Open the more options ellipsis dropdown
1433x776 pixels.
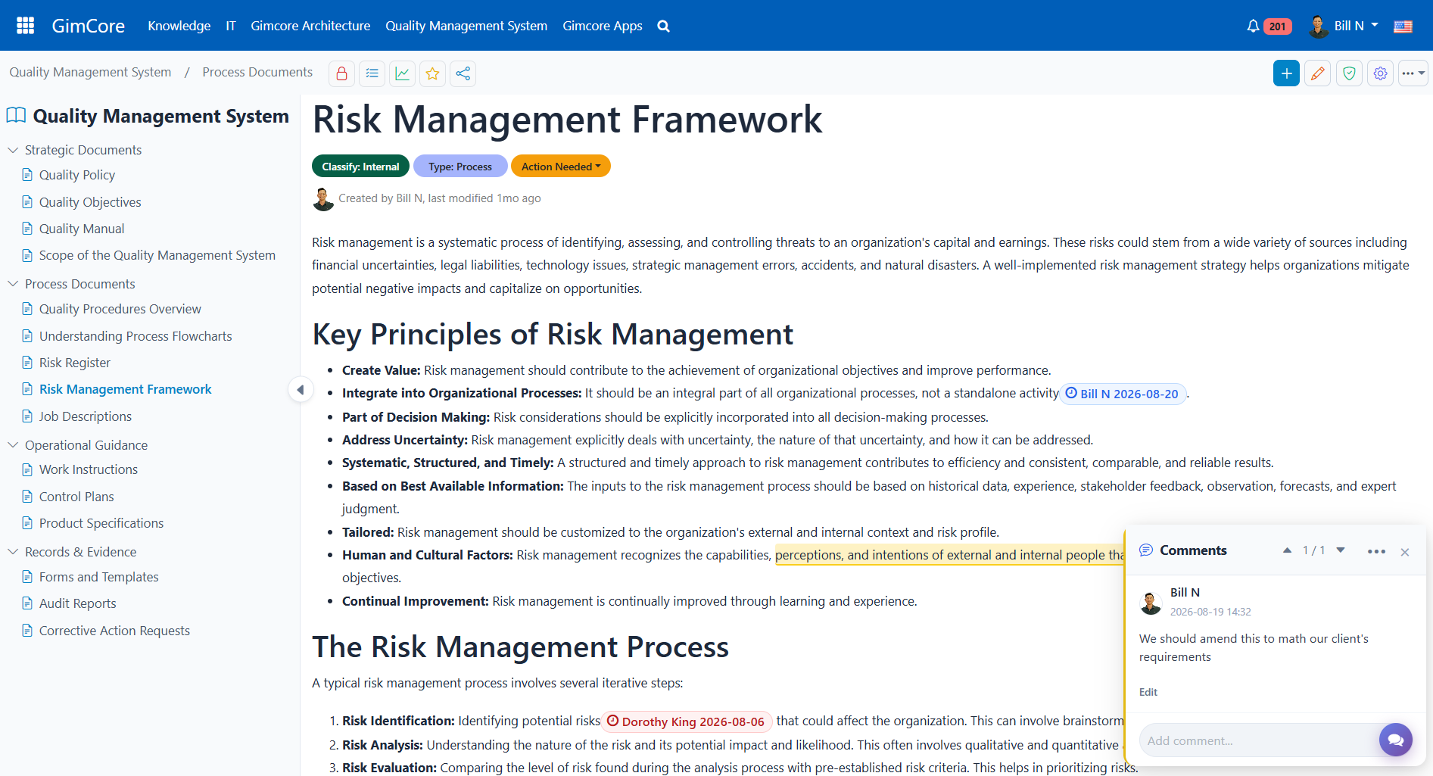coord(1413,73)
